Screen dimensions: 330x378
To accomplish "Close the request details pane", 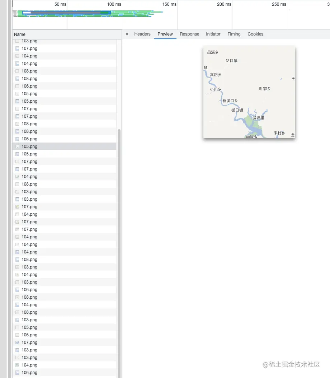I will tap(127, 34).
